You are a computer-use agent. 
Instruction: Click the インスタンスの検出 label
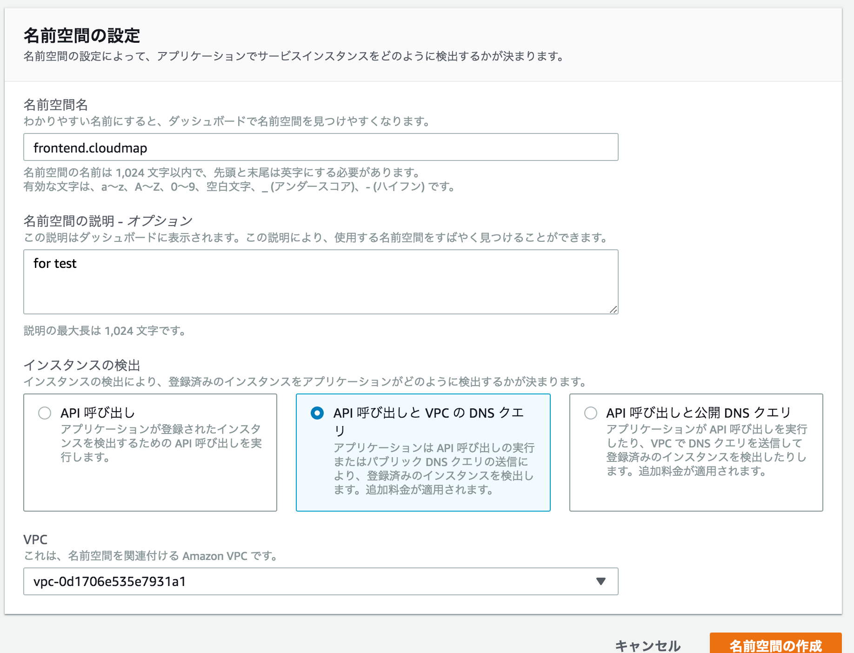coord(82,365)
